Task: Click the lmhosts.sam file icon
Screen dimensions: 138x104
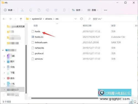Action: [33, 42]
